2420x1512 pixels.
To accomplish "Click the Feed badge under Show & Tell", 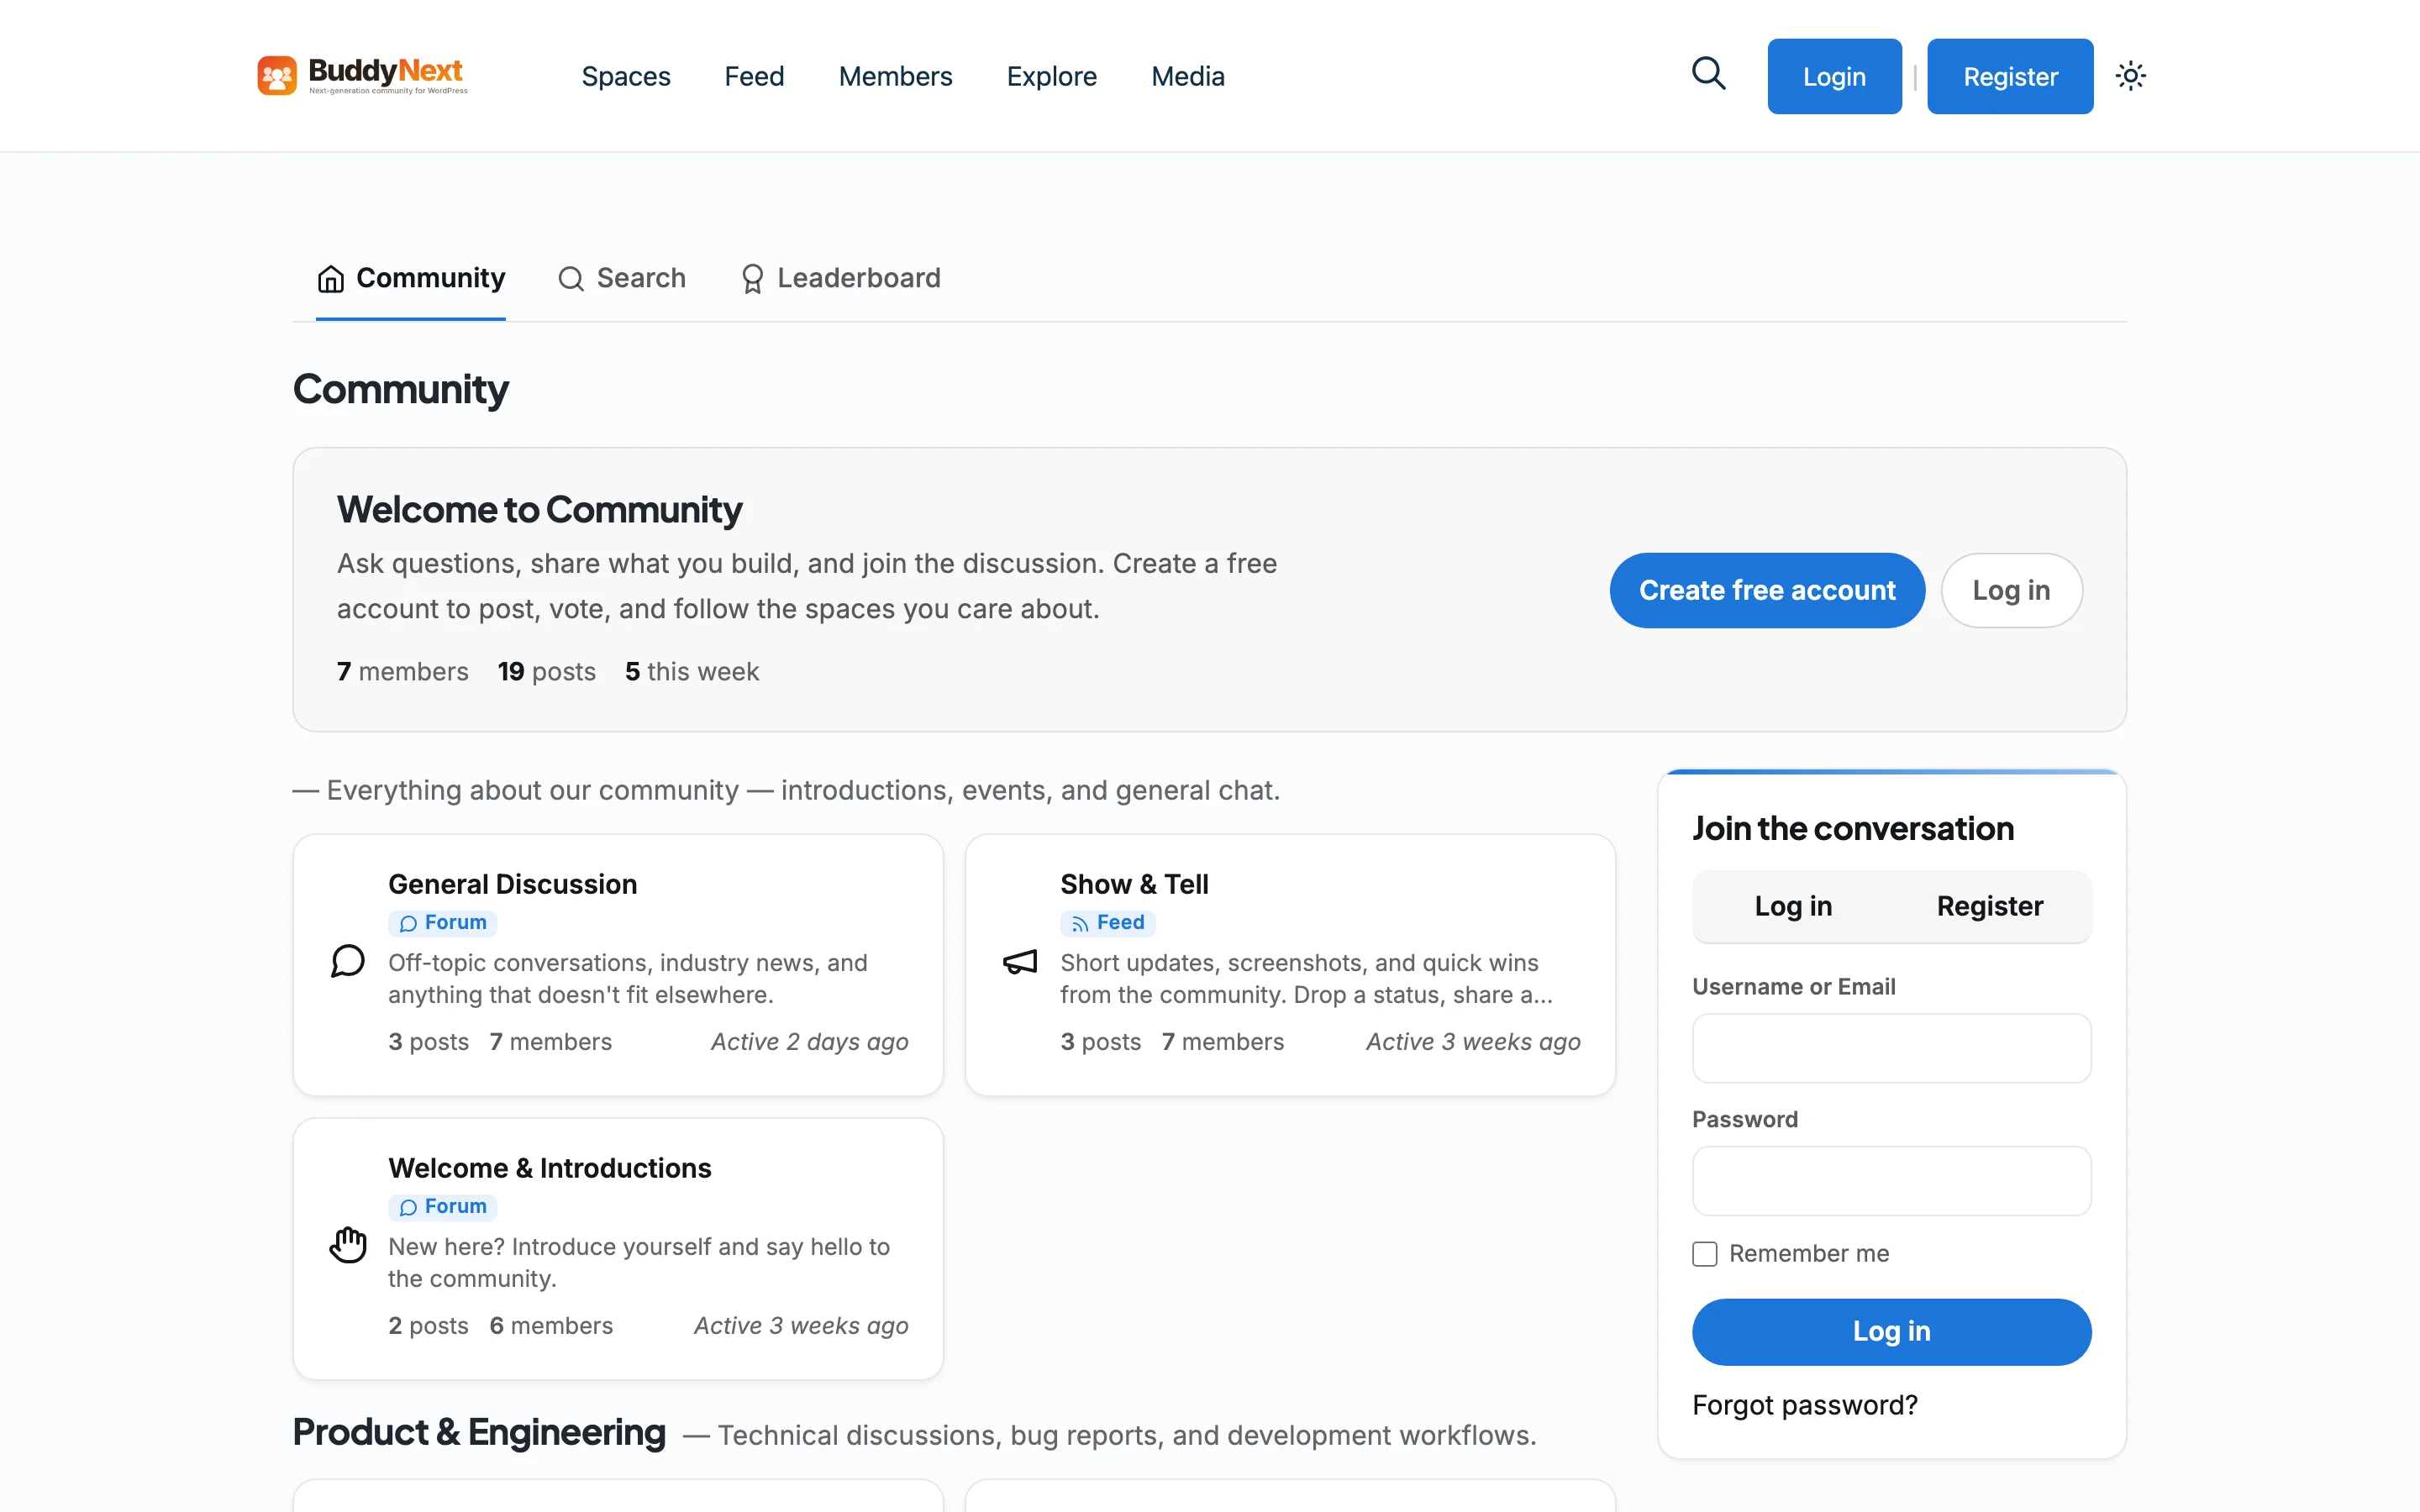I will coord(1108,922).
